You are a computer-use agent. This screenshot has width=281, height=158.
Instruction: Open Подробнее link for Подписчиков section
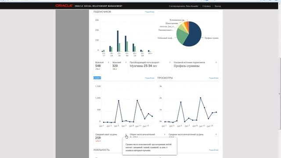149,12
